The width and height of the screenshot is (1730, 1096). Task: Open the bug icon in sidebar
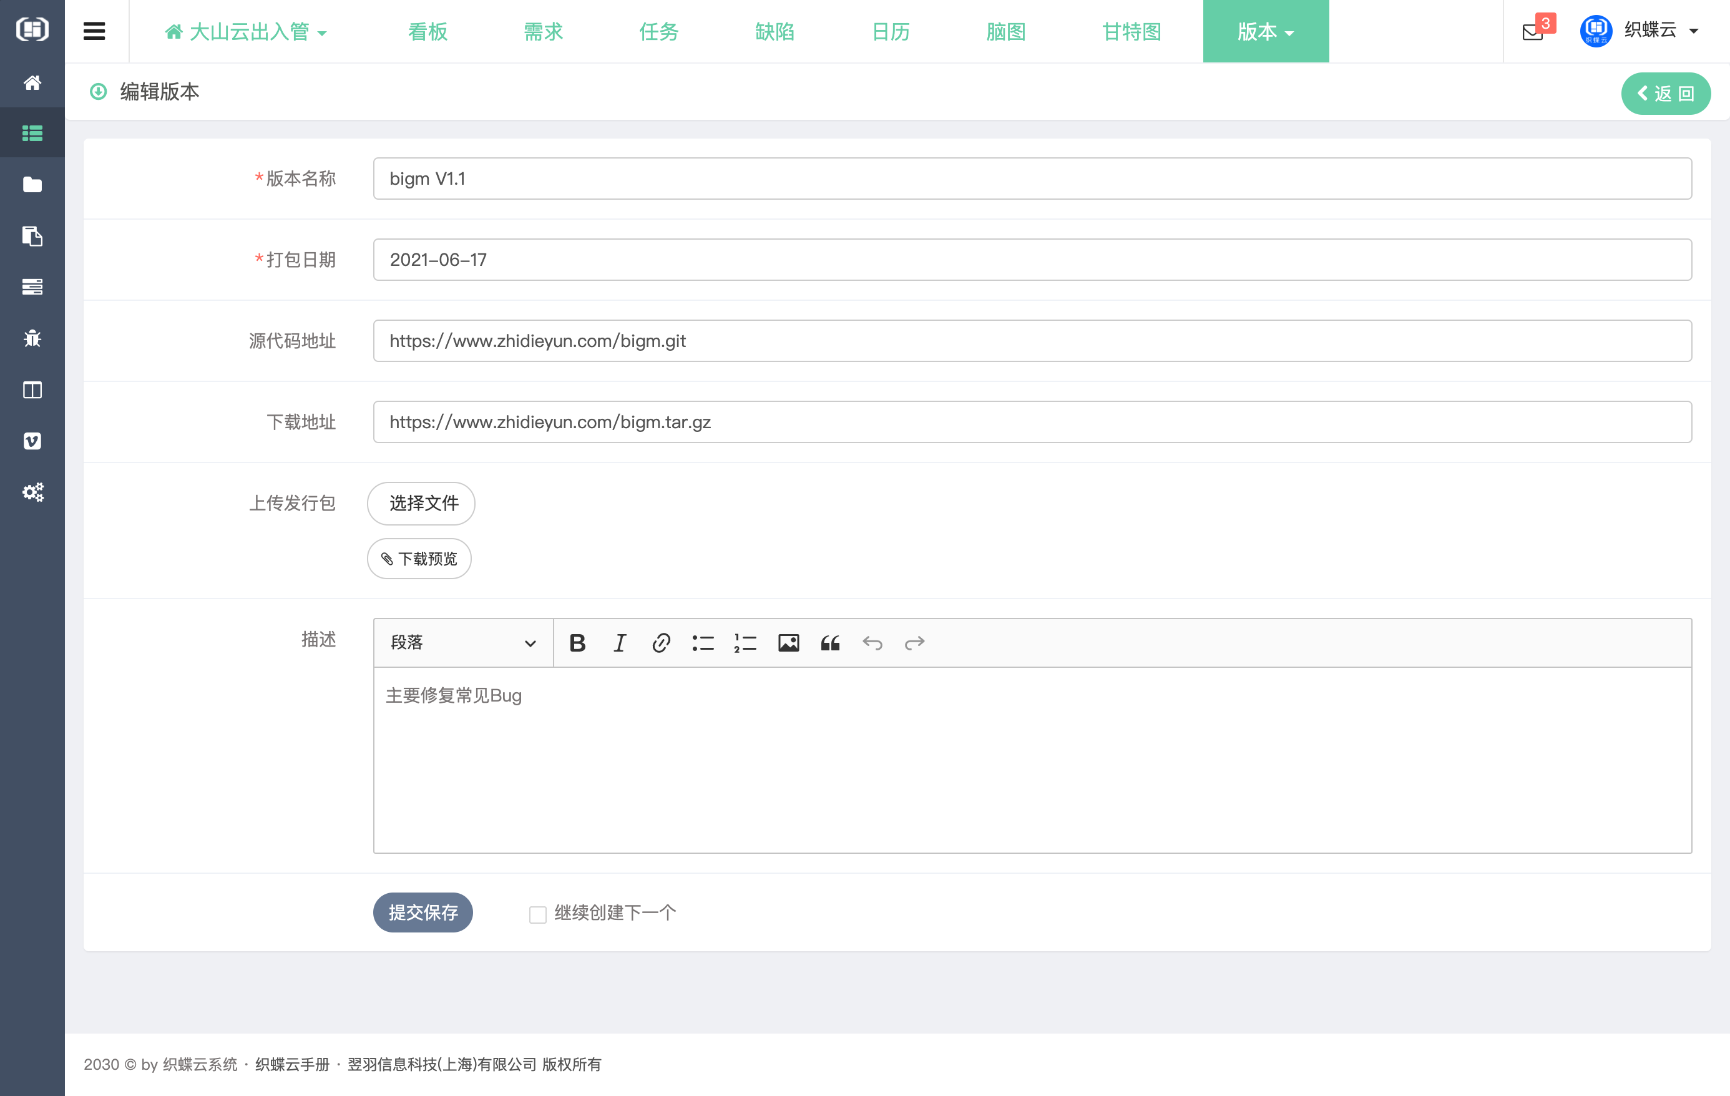[32, 338]
